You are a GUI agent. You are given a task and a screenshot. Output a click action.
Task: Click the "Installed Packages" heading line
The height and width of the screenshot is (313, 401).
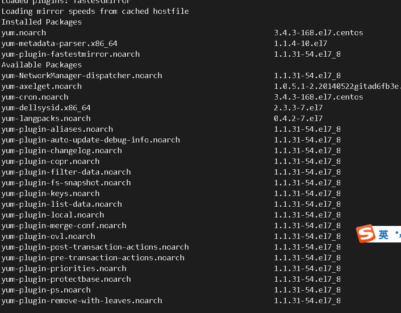click(x=42, y=22)
